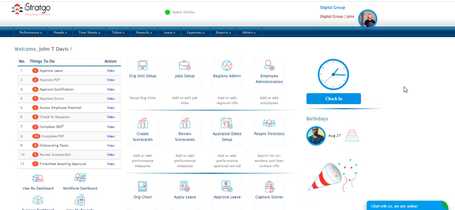The image size is (455, 210).
Task: Click View link for Approve Leave
Action: pyautogui.click(x=111, y=71)
